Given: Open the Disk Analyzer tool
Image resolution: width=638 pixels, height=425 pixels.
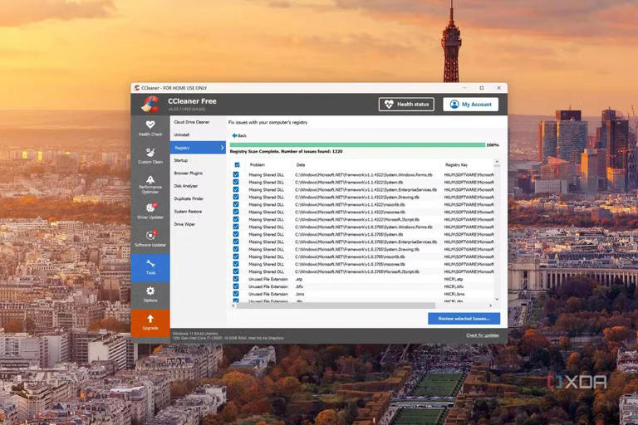Looking at the screenshot, I should (186, 186).
